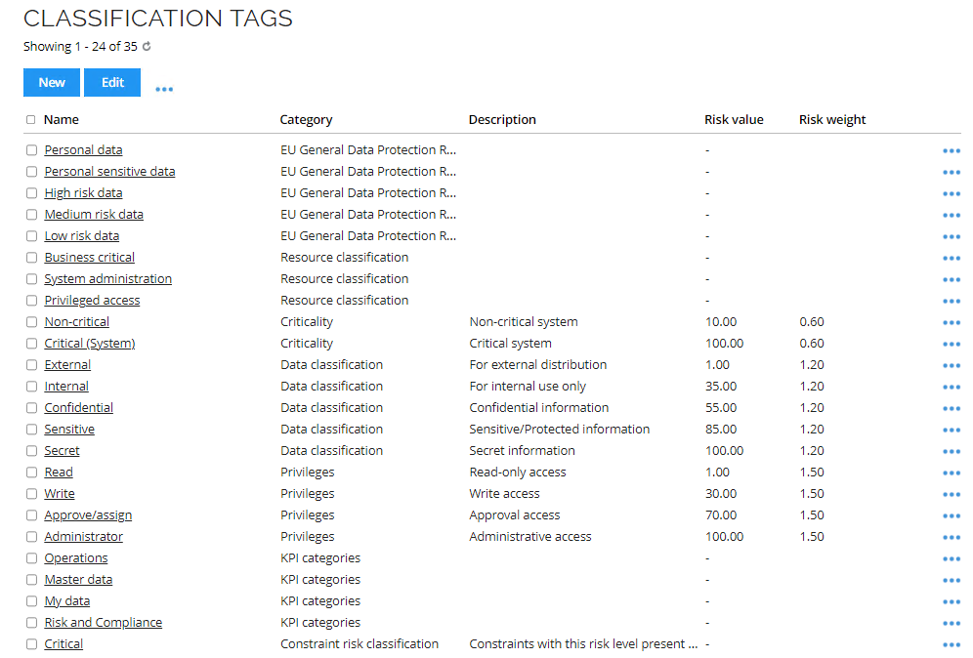Open row actions for Privileged access
This screenshot has height=658, width=973.
(951, 302)
